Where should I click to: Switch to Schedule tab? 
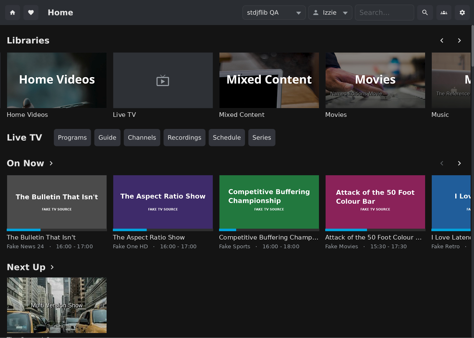click(x=227, y=138)
